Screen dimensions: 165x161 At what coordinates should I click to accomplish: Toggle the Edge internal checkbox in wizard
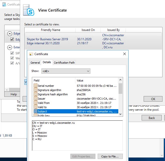click(x=12, y=39)
